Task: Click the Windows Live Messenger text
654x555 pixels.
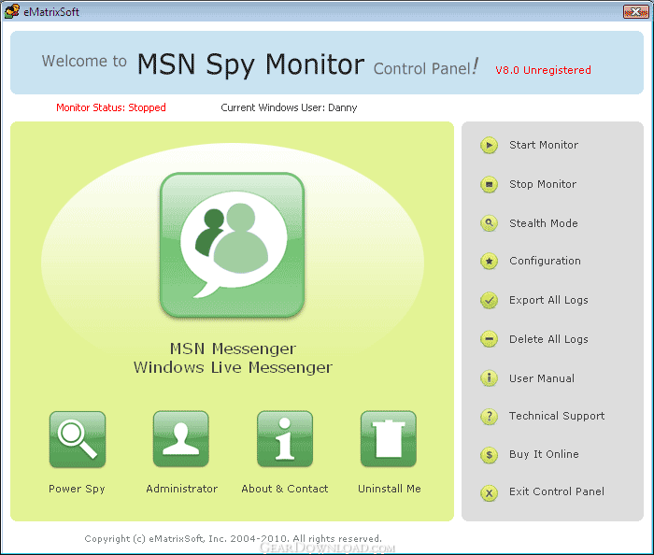Action: tap(233, 367)
